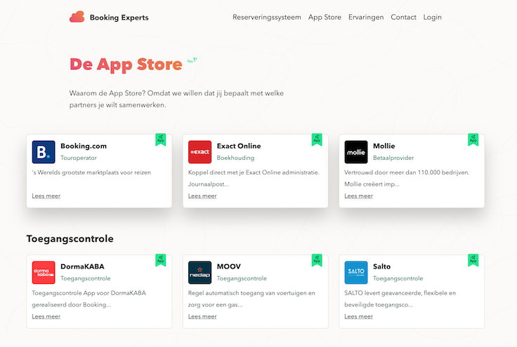Go to App Store navigation item
This screenshot has height=347, width=517.
click(x=325, y=17)
